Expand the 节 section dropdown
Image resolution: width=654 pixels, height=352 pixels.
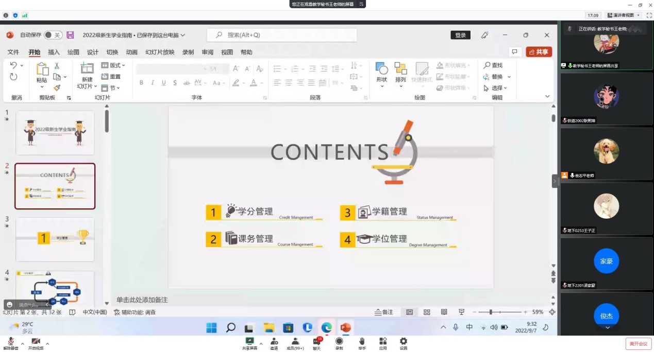point(111,88)
